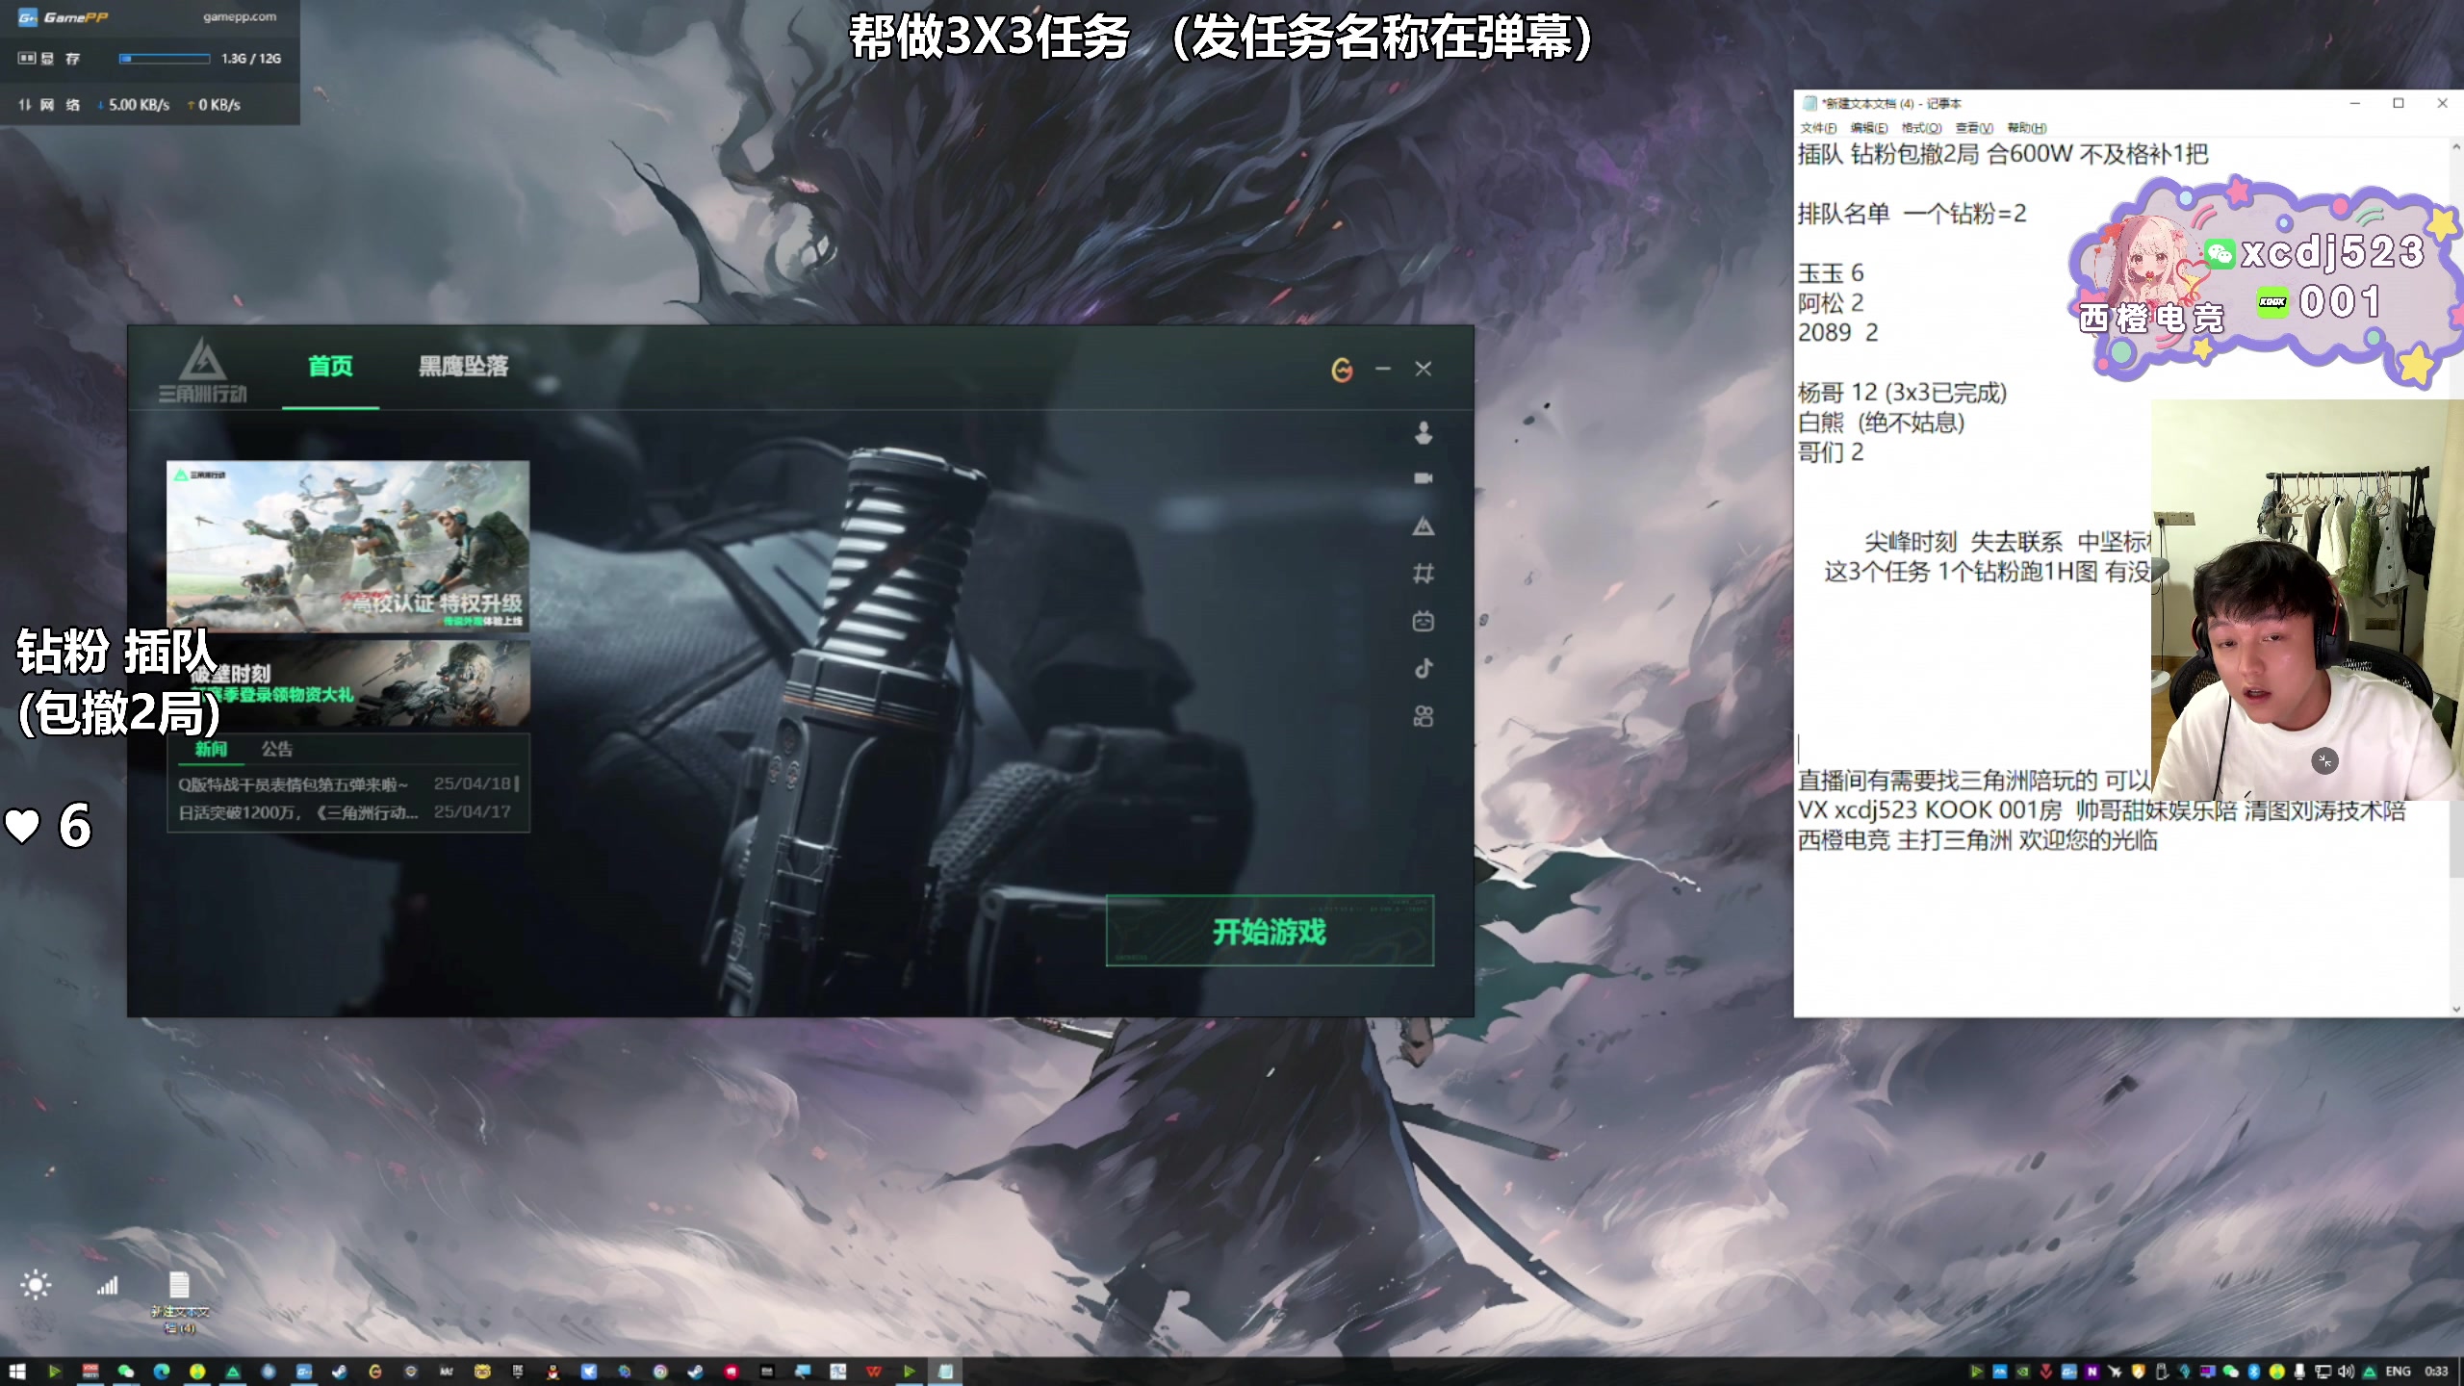Viewport: 2464px width, 1386px height.
Task: Open the Q版特战干员表情包 news link
Action: tap(294, 784)
